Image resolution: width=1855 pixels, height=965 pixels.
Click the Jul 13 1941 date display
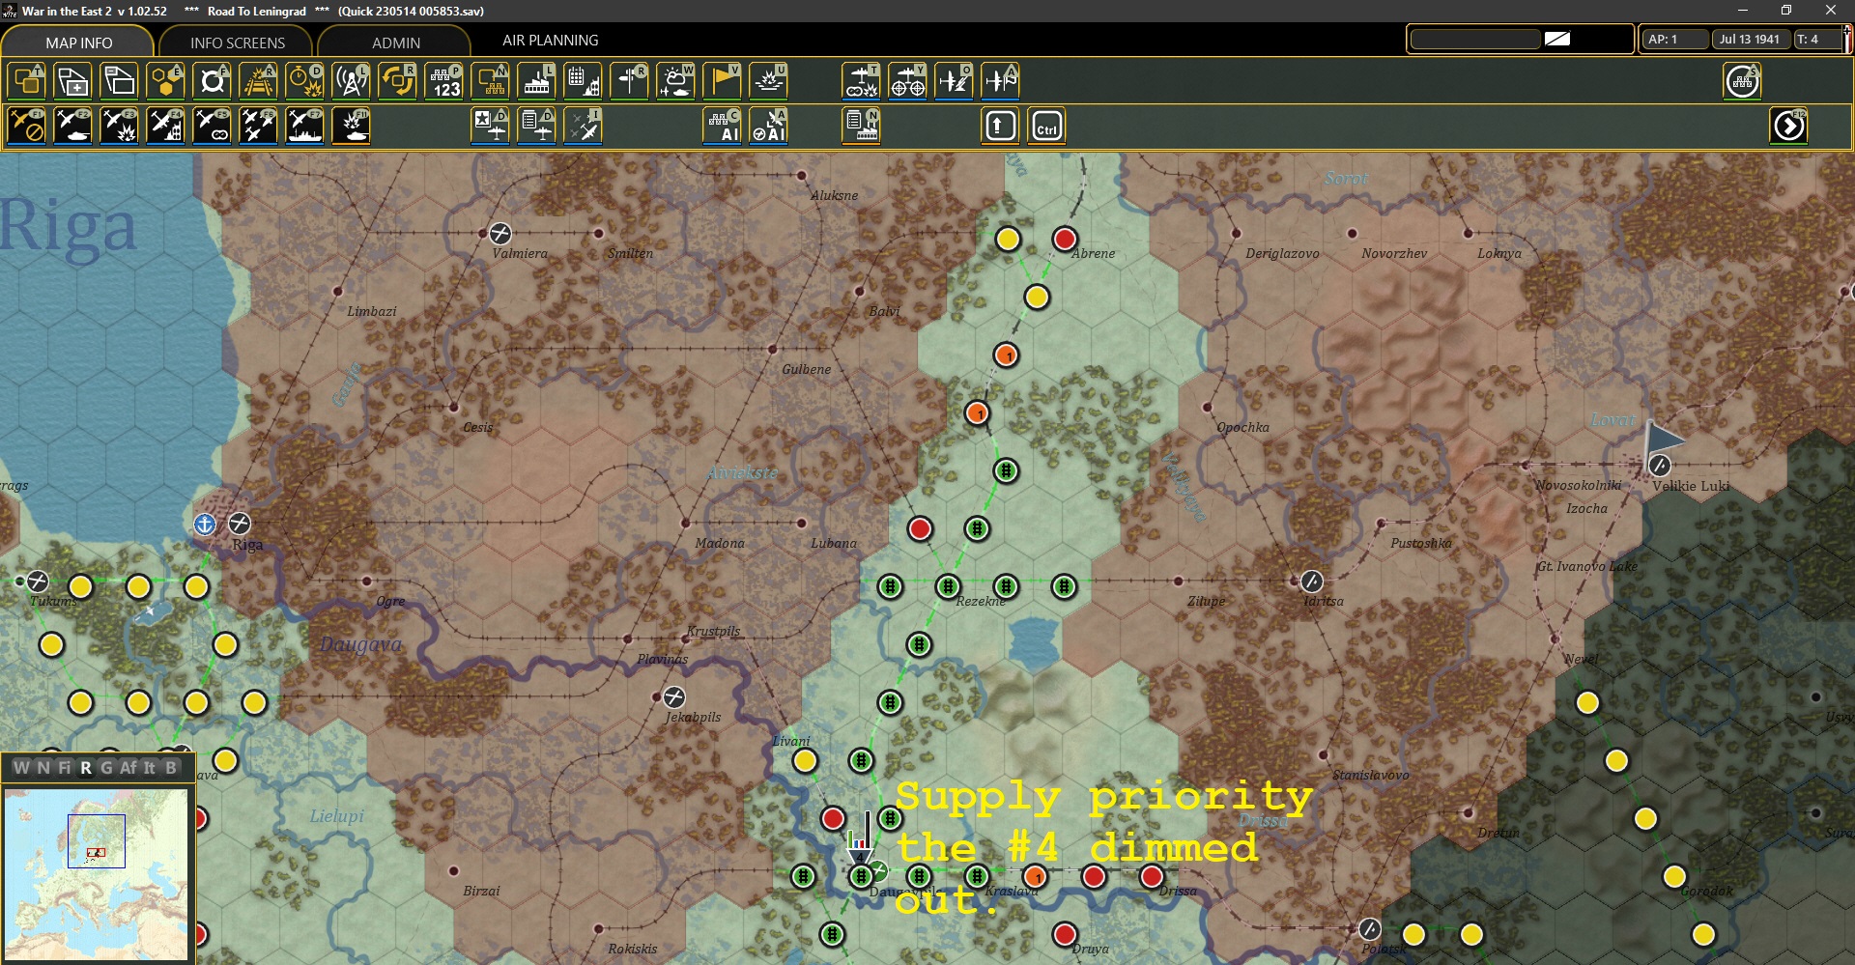[1750, 40]
